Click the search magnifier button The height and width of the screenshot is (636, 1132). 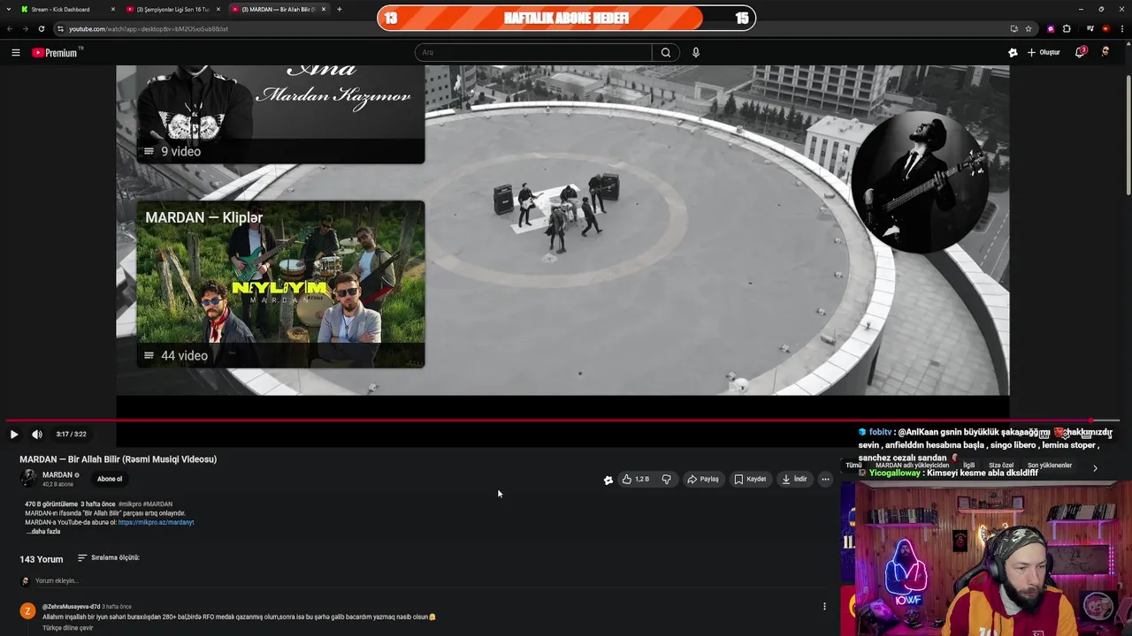(x=666, y=53)
